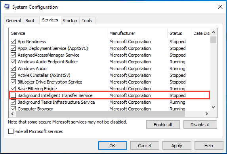Check Hide all Microsoft services
The image size is (227, 154).
11,131
